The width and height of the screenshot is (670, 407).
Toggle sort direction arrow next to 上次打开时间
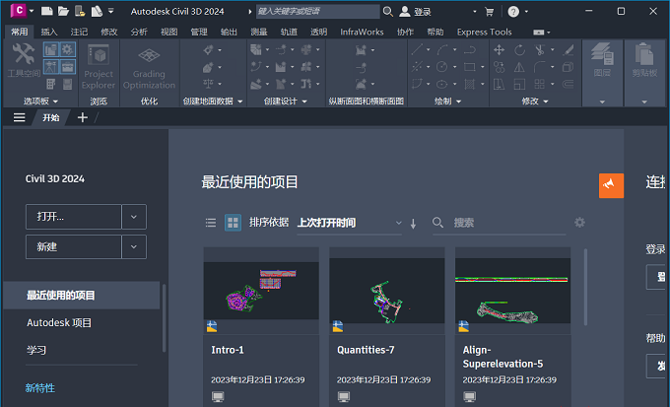coord(413,223)
